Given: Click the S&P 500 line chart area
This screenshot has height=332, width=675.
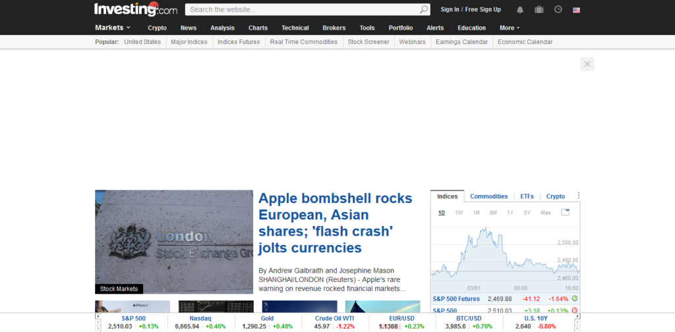Looking at the screenshot, I should tap(506, 257).
